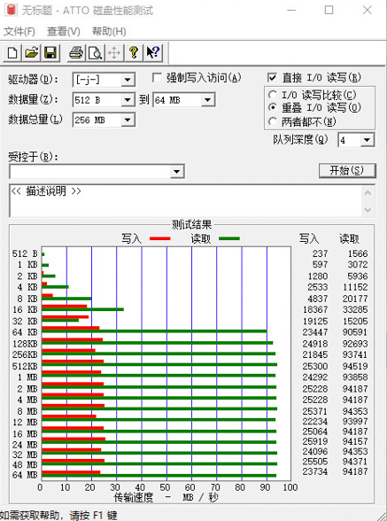The height and width of the screenshot is (521, 387).
Task: Click read value 1566 in results
Action: [x=358, y=253]
